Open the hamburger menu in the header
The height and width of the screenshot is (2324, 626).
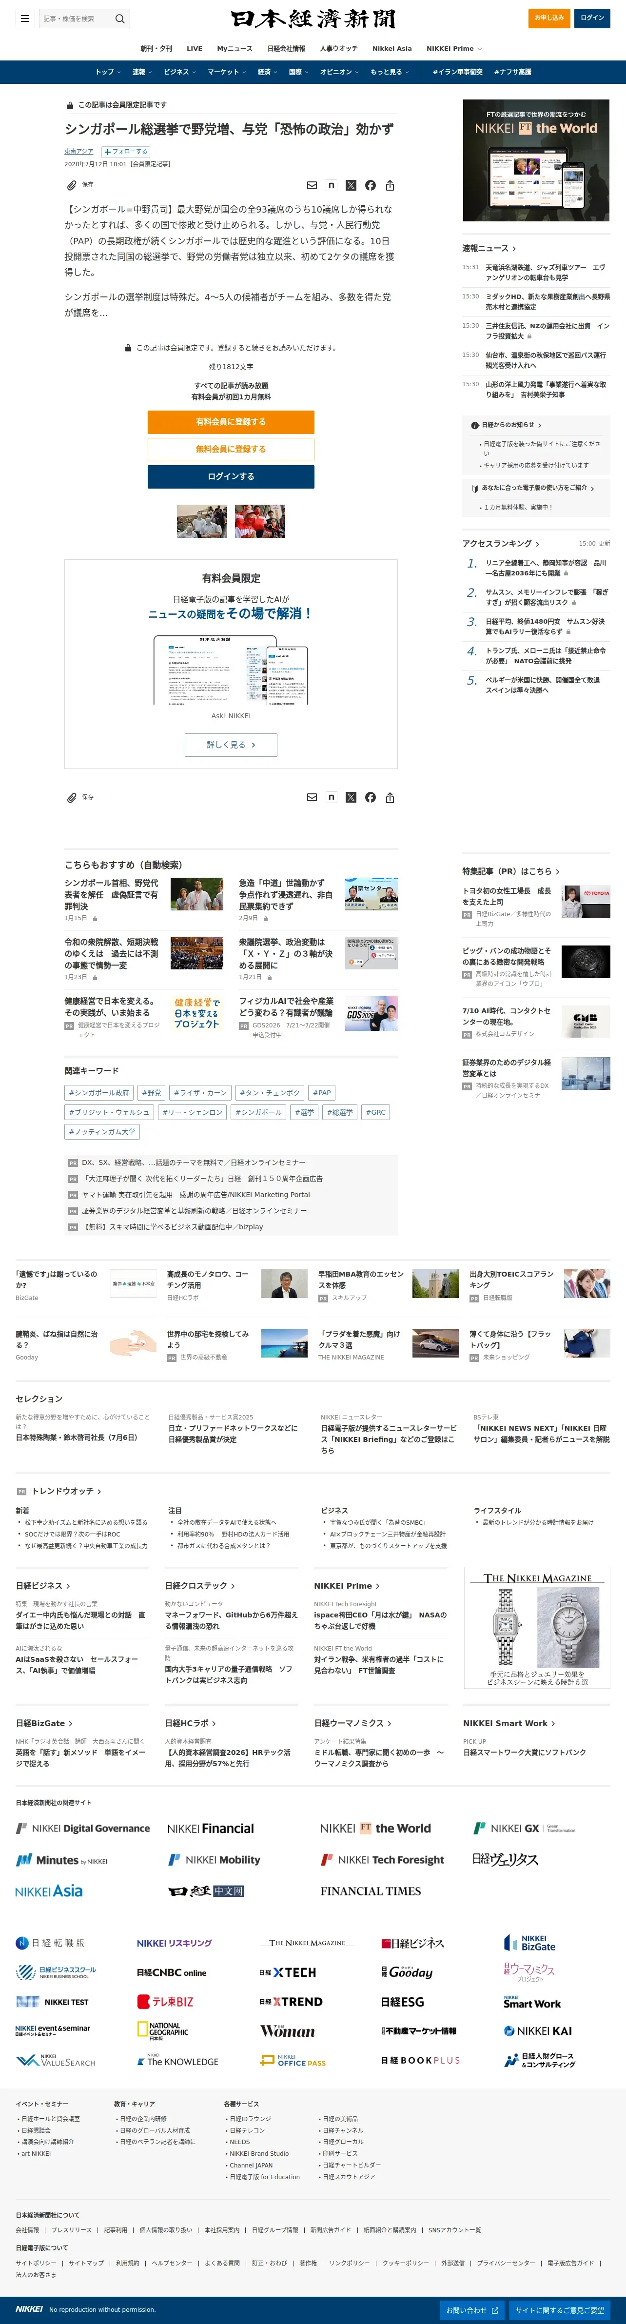click(x=24, y=18)
